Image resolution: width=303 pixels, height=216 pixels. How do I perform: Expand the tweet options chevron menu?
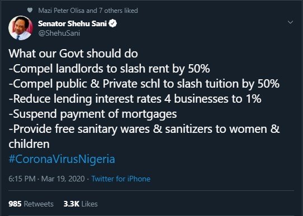pyautogui.click(x=291, y=22)
